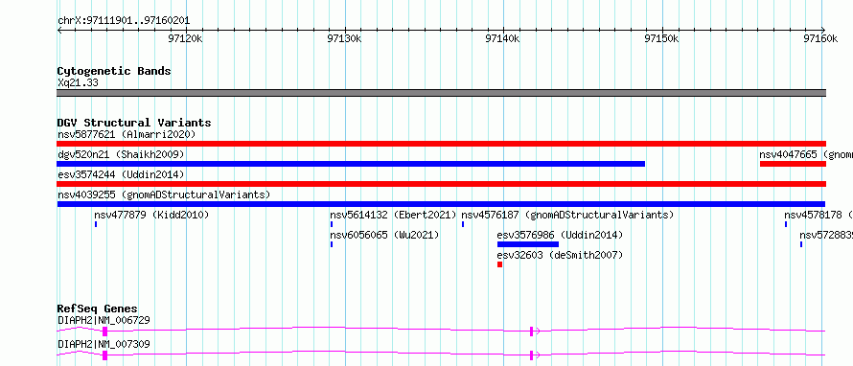Image resolution: width=853 pixels, height=366 pixels.
Task: Click the esv3574244 (Uddin2014) label
Action: tap(122, 174)
